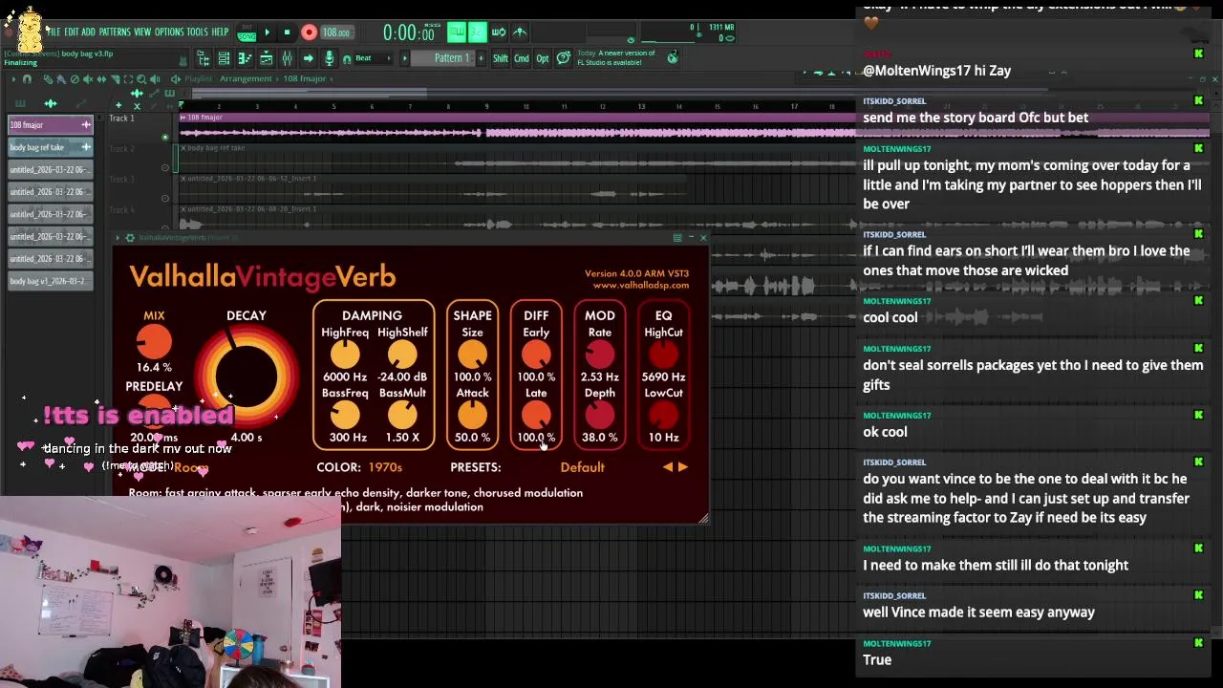Click the globe news icon

click(x=673, y=57)
